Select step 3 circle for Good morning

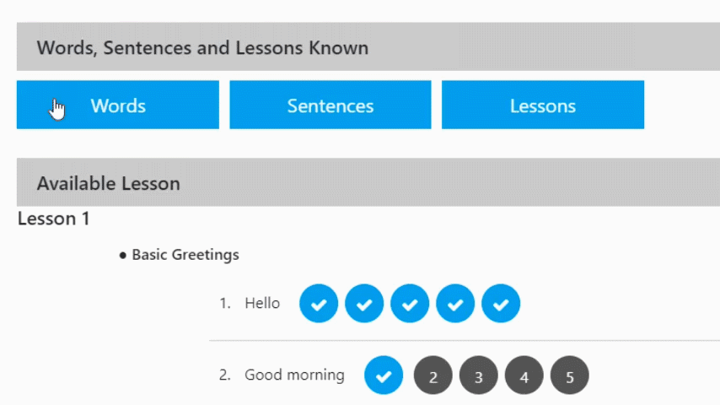point(479,375)
